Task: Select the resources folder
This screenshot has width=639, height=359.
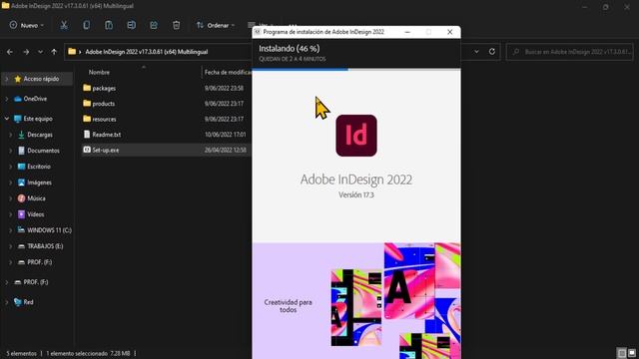Action: pos(104,119)
